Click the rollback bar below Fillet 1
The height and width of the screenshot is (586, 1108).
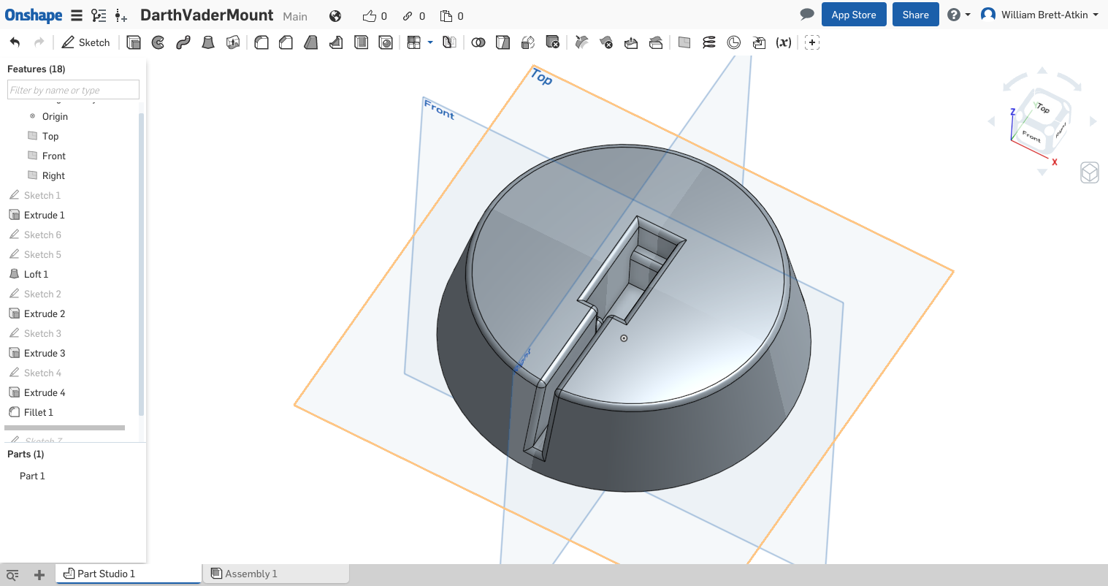click(64, 427)
